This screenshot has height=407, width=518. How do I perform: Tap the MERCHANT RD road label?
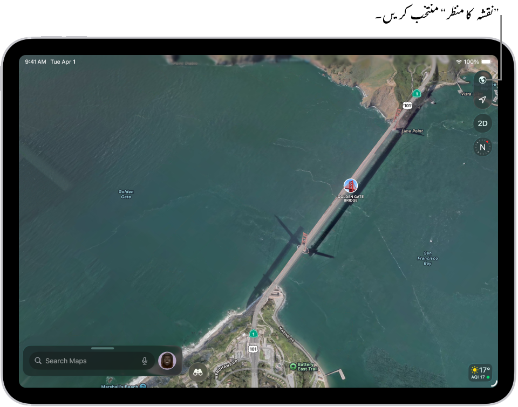[227, 369]
